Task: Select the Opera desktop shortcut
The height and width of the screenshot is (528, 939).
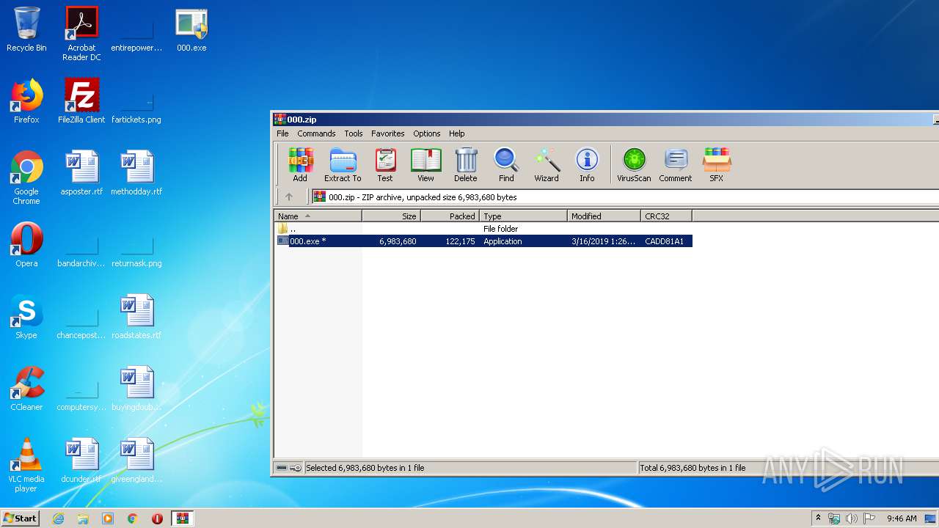Action: point(26,245)
